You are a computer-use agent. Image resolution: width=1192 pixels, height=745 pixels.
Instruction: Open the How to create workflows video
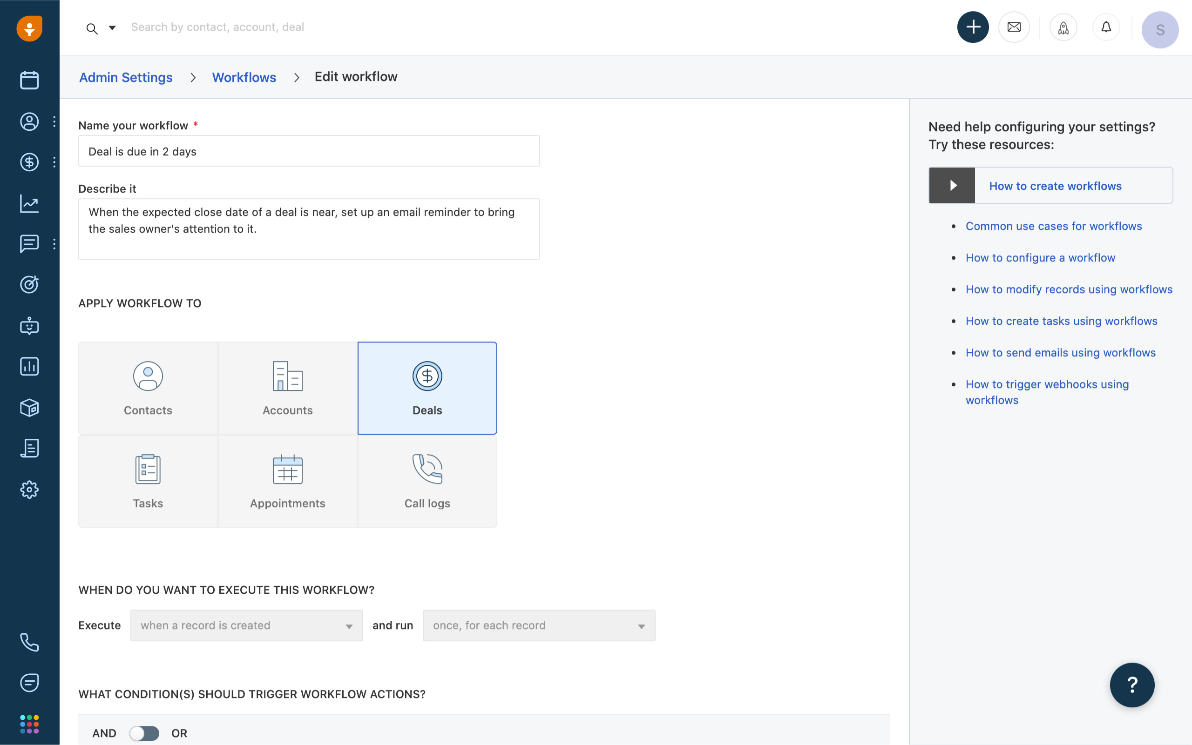point(952,185)
